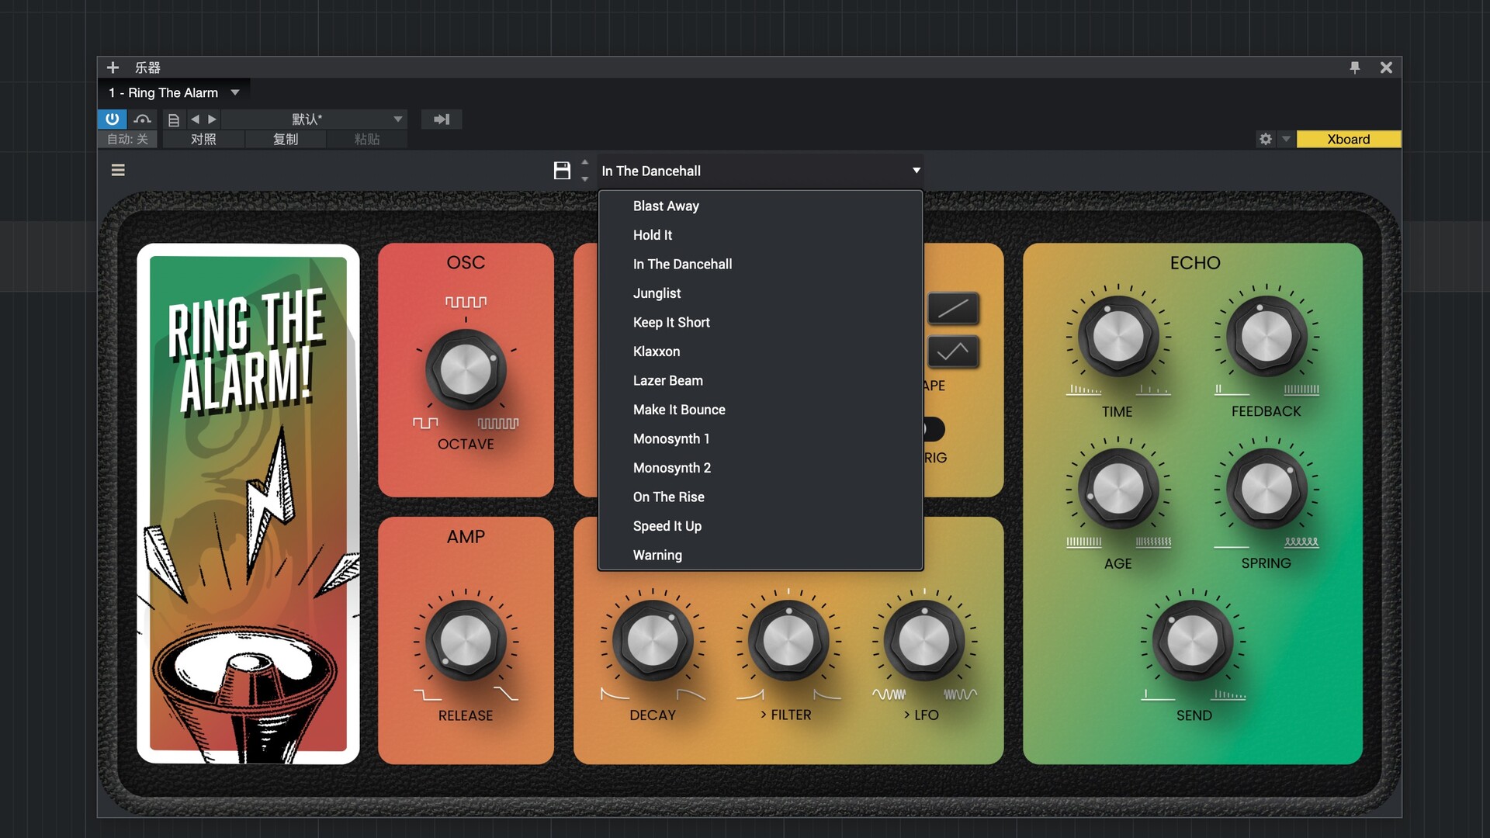Save the preset with the floppy disk icon
This screenshot has height=838, width=1490.
coord(562,171)
